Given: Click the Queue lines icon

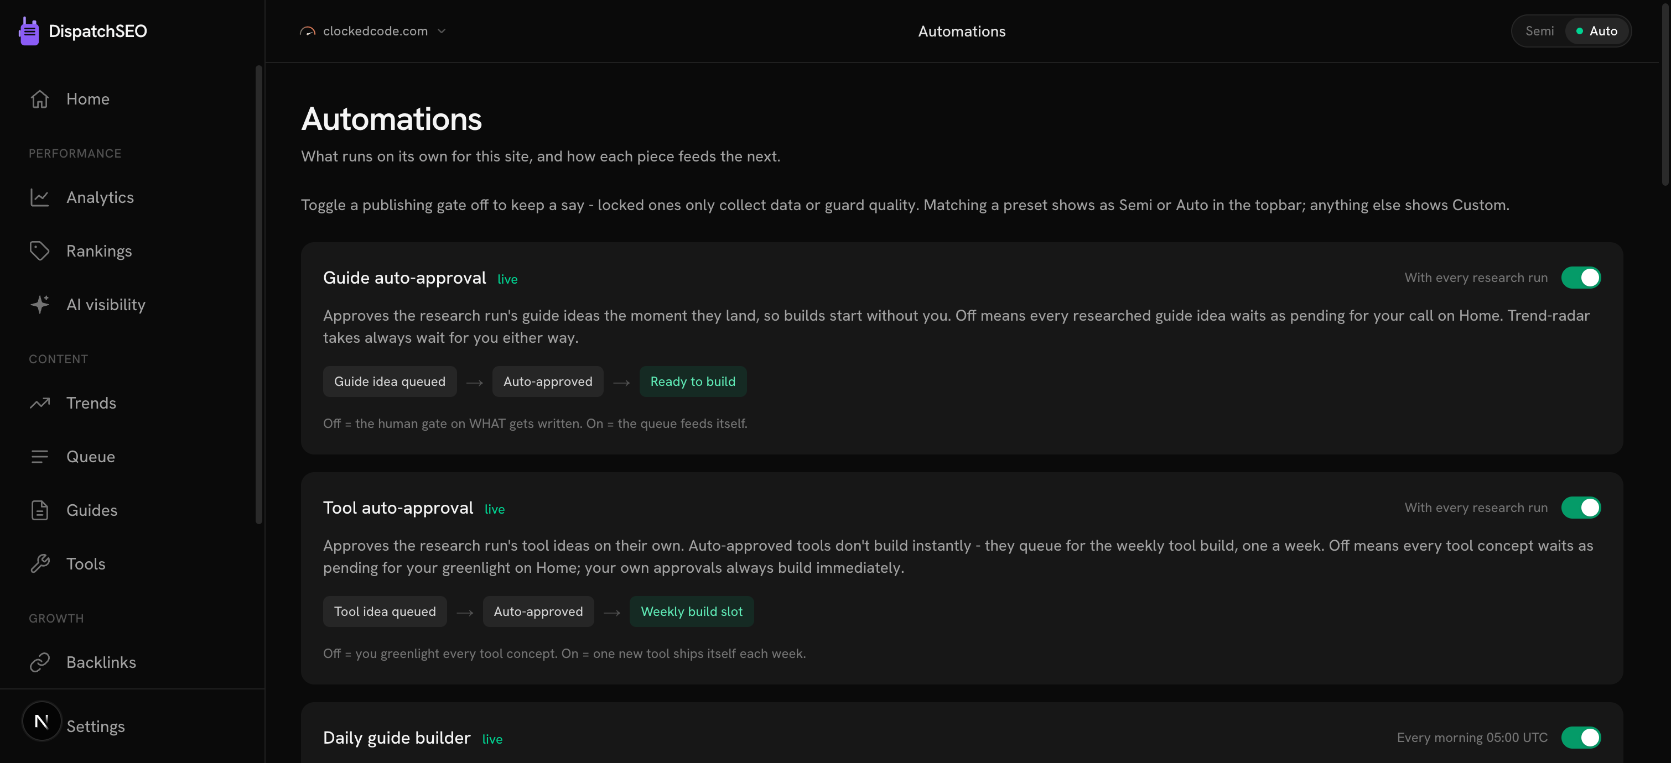Looking at the screenshot, I should (40, 457).
